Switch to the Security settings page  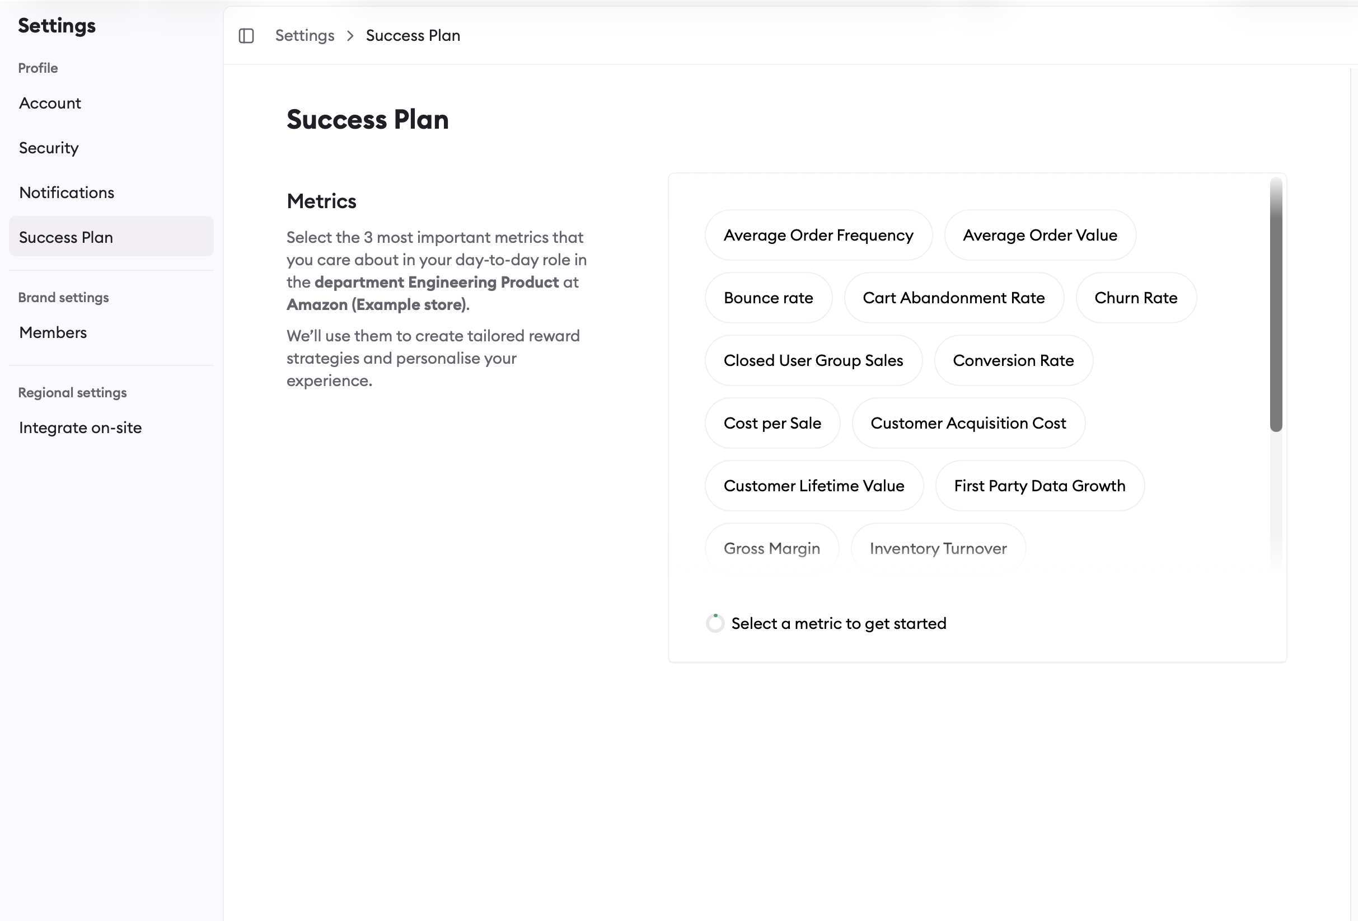pyautogui.click(x=48, y=147)
